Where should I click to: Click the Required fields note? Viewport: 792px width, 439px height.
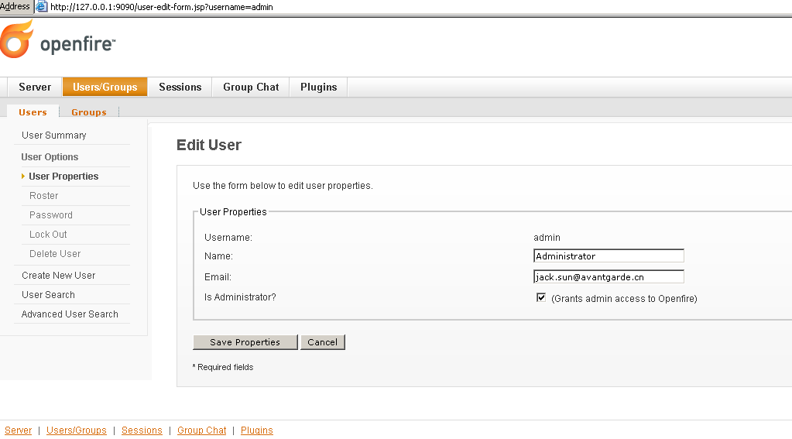click(223, 367)
